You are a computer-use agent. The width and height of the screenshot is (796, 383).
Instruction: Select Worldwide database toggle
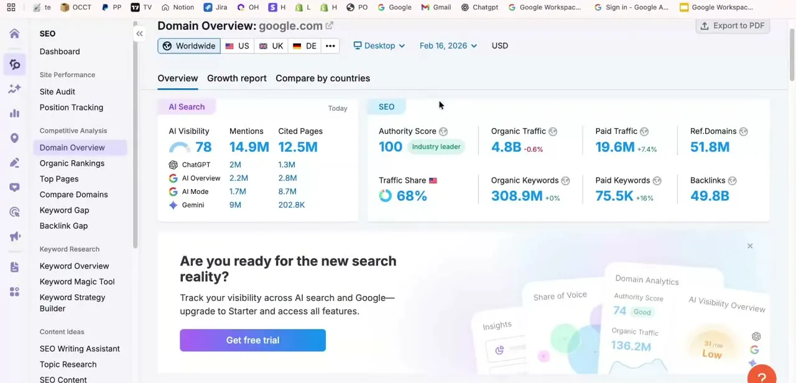coord(189,46)
